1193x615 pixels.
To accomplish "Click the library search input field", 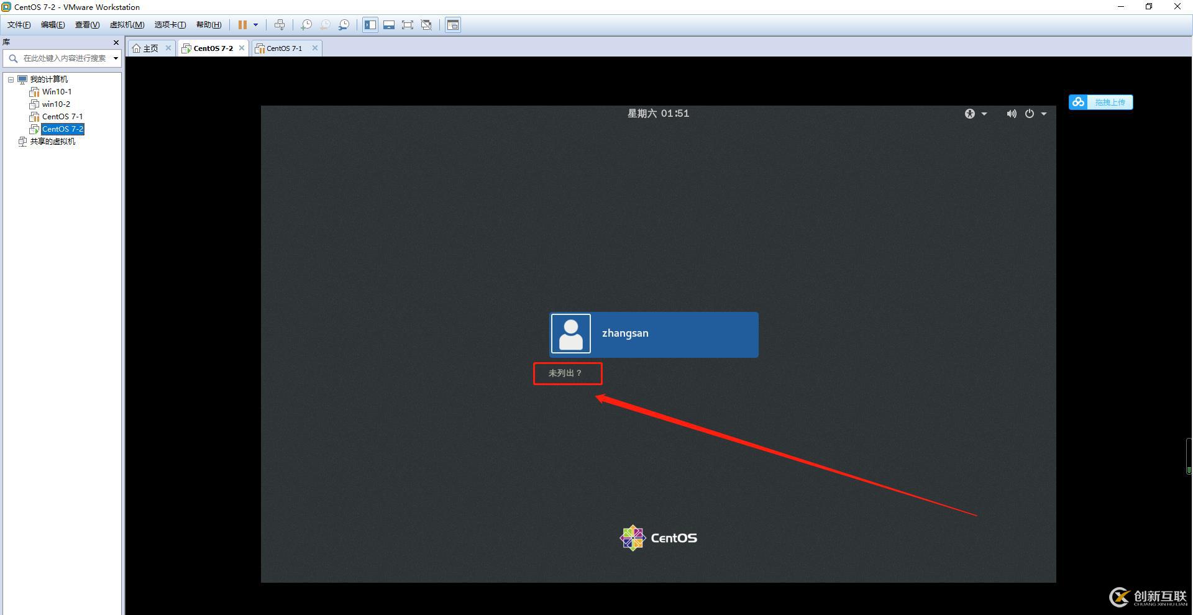I will coord(62,58).
